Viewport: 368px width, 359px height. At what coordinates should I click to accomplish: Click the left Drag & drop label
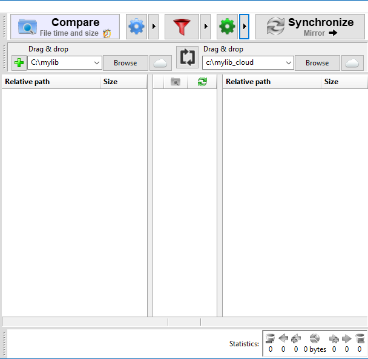(48, 49)
